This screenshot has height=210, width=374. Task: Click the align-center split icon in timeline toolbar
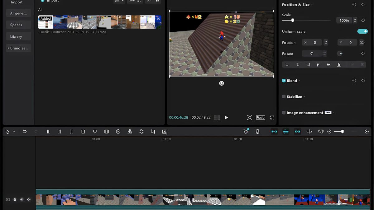[309, 132]
